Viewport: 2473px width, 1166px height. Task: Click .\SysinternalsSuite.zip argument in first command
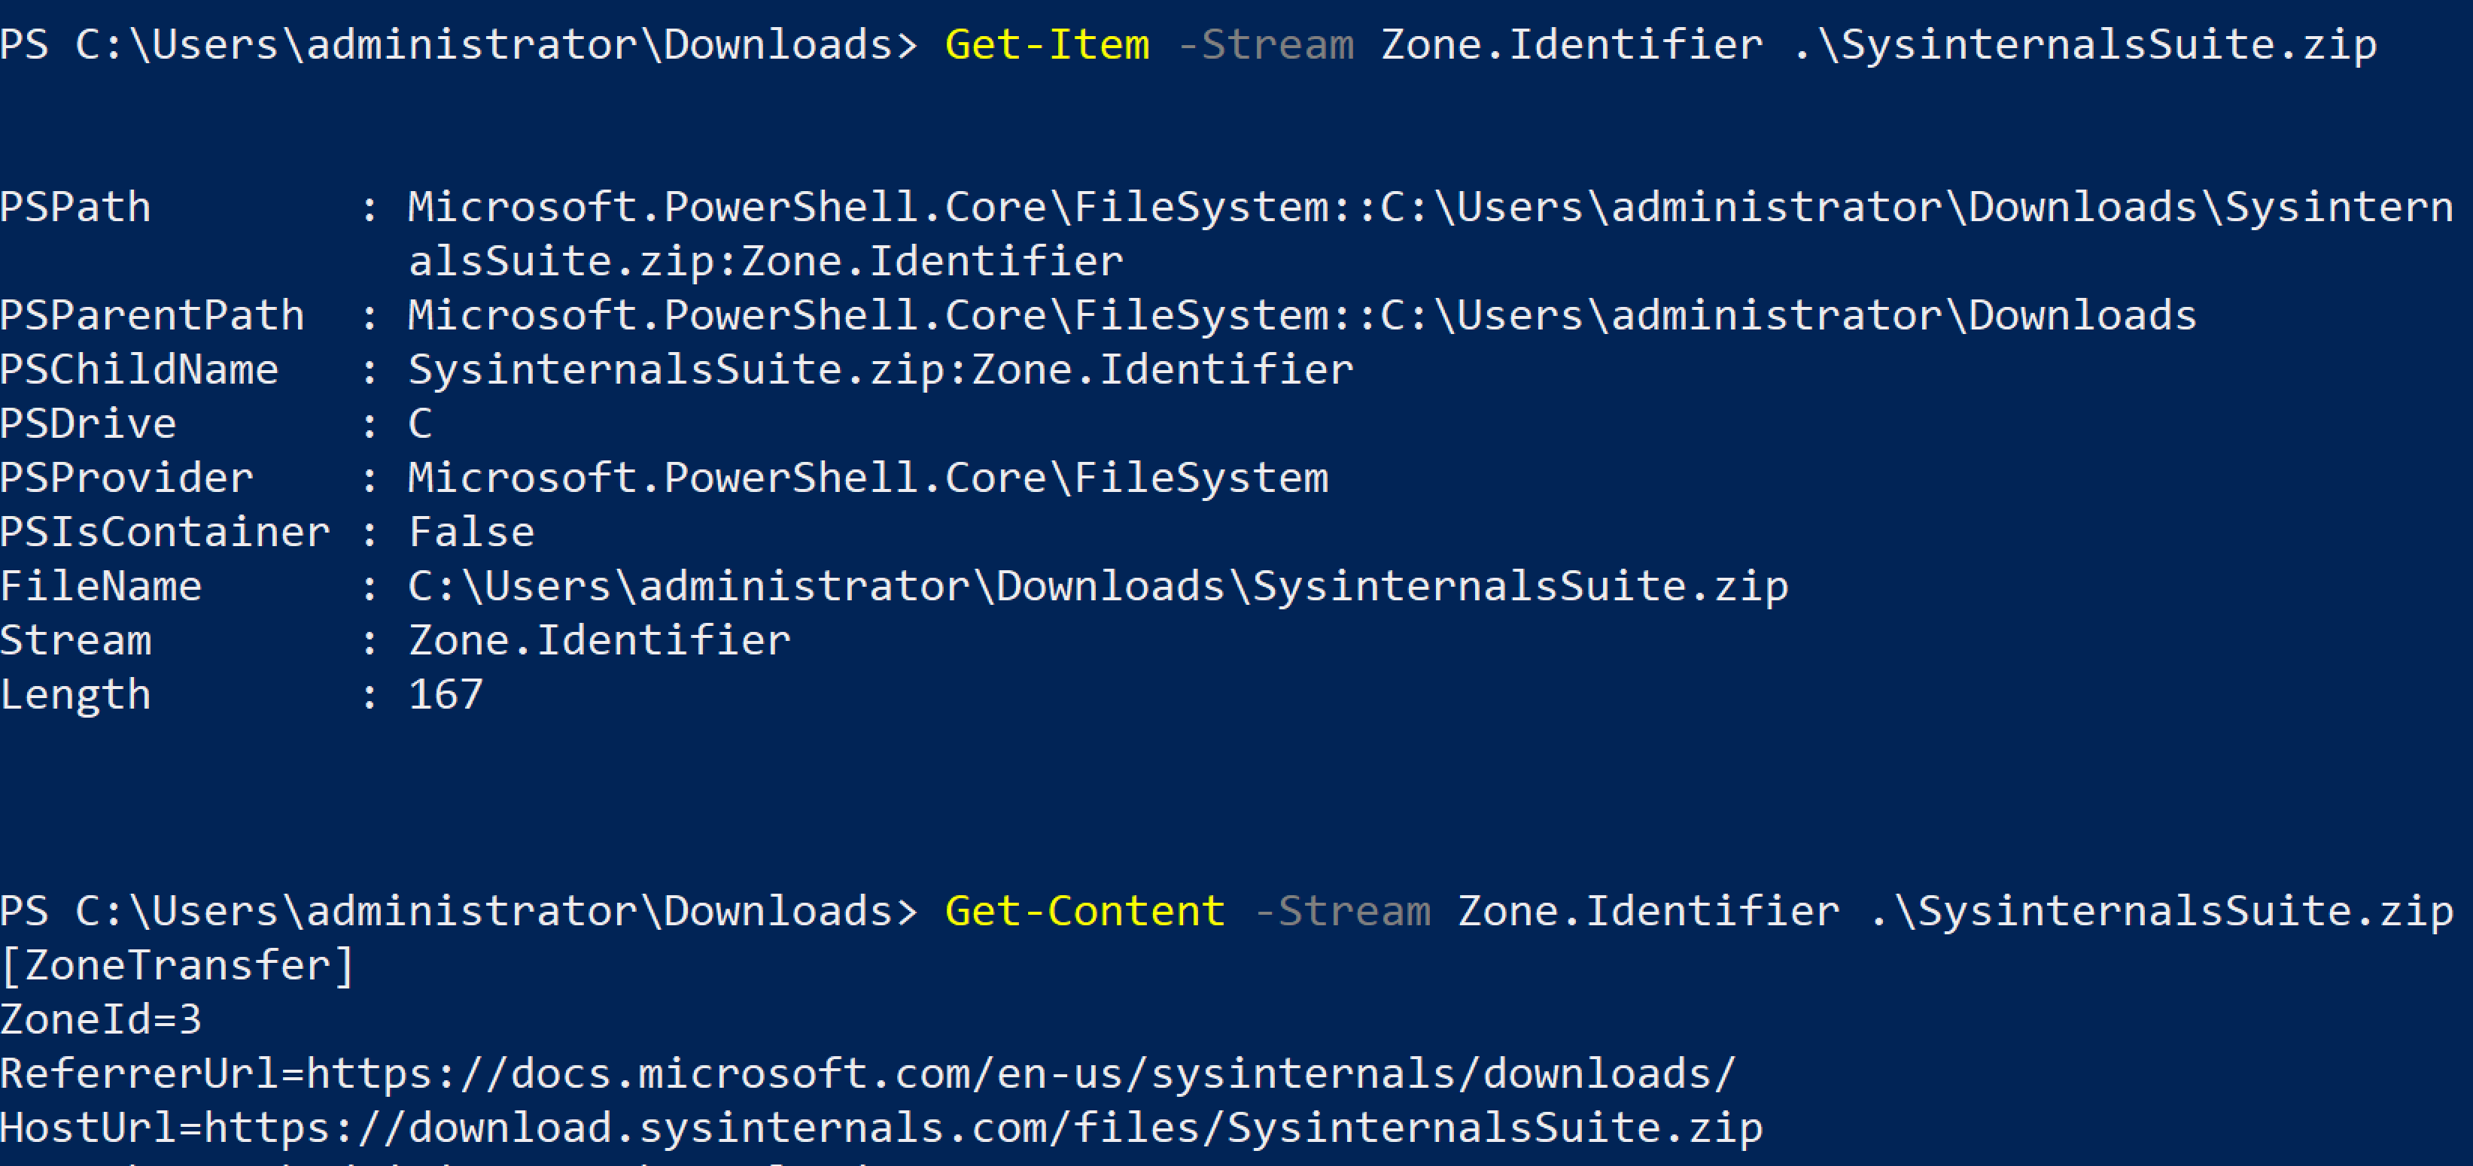coord(2084,45)
